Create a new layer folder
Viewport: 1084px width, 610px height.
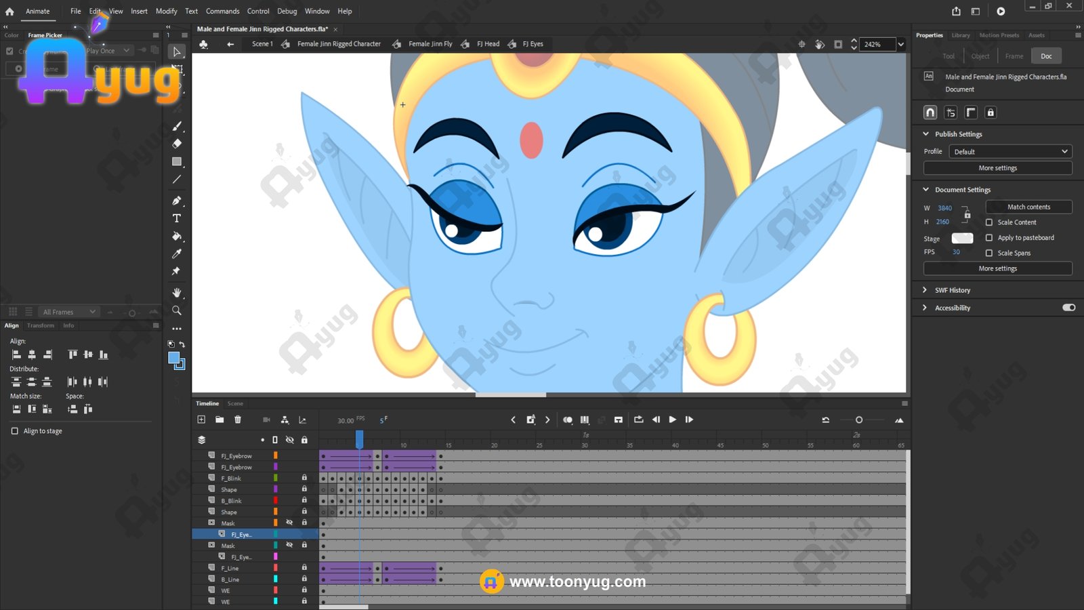[220, 420]
